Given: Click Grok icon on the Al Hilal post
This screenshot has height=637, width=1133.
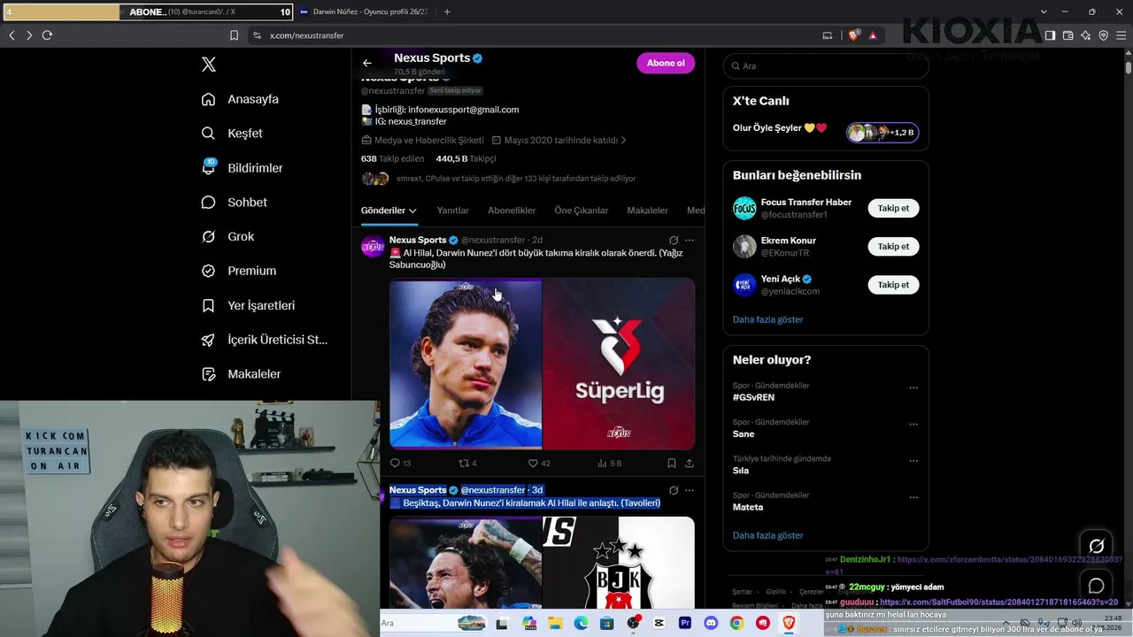Looking at the screenshot, I should (x=674, y=240).
